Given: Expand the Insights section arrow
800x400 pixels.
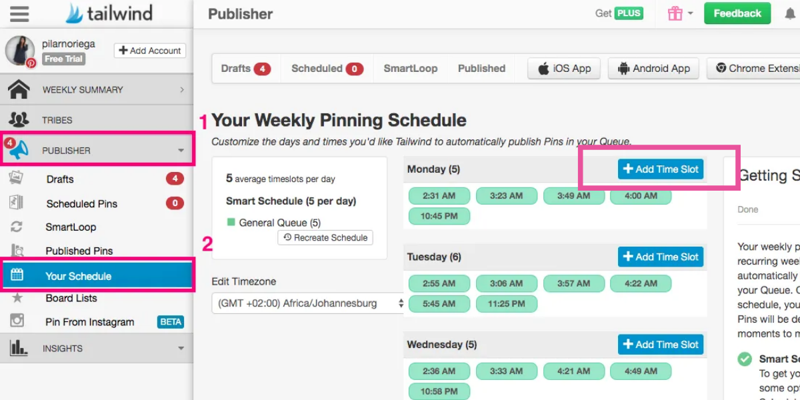Looking at the screenshot, I should click(181, 348).
